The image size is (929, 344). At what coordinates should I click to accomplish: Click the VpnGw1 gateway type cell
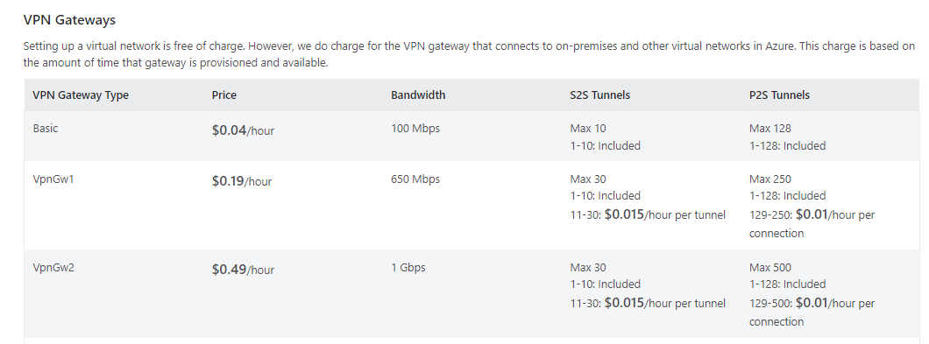click(53, 179)
